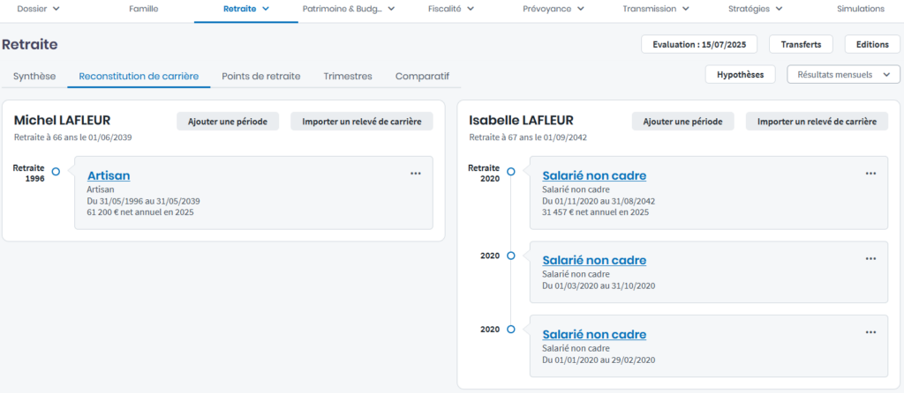Click the Evaluation : 15/07/2025 date button

pos(700,44)
